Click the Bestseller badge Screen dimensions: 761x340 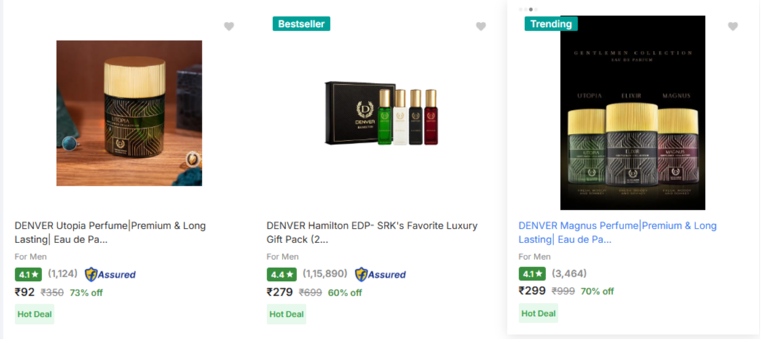[301, 24]
